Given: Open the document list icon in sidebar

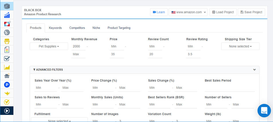Looking at the screenshot, I should point(7,50).
